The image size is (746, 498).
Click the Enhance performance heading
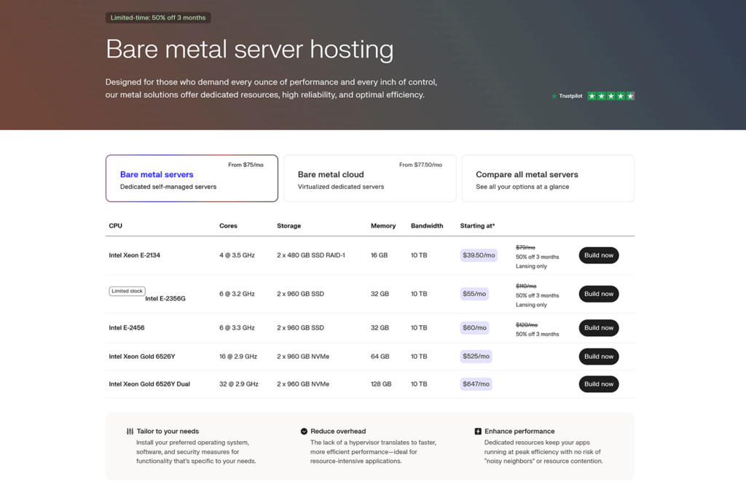pos(519,432)
